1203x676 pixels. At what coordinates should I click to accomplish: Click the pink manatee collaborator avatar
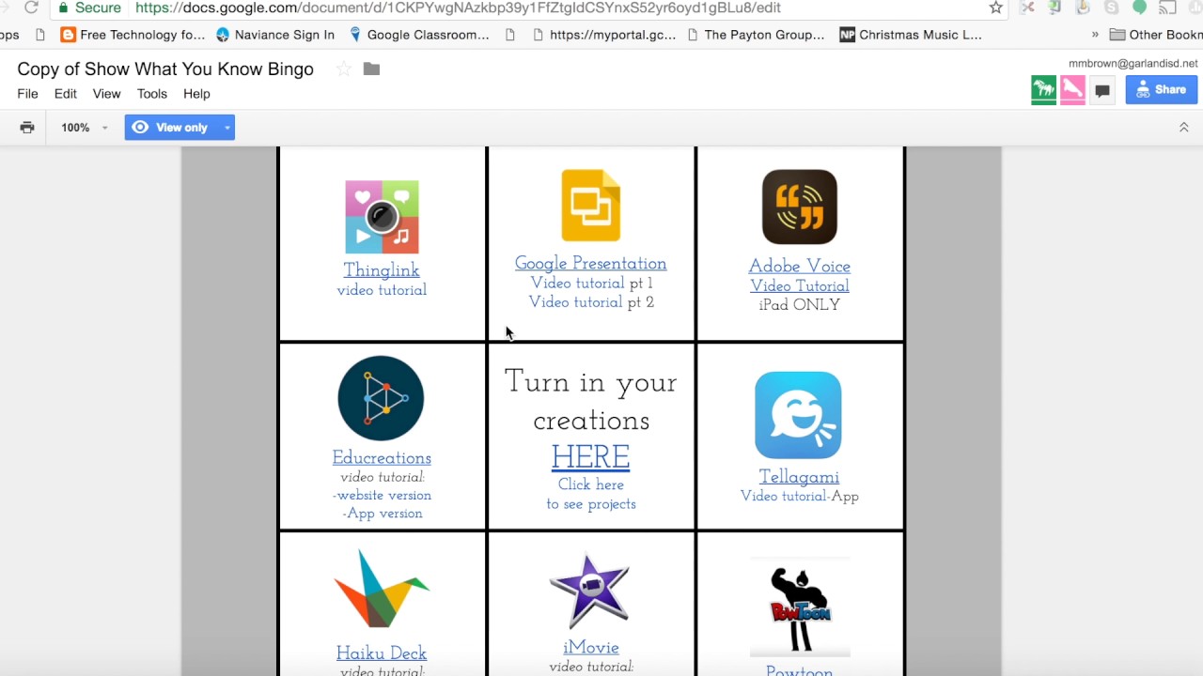(x=1072, y=90)
